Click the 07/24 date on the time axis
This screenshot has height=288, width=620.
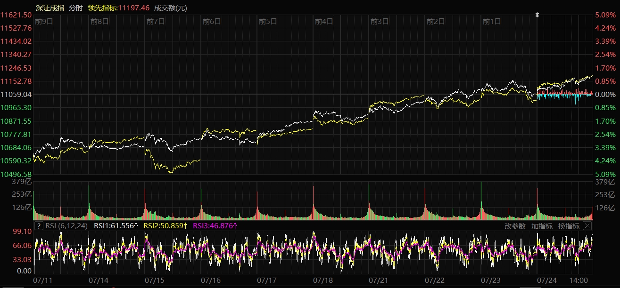coord(547,280)
